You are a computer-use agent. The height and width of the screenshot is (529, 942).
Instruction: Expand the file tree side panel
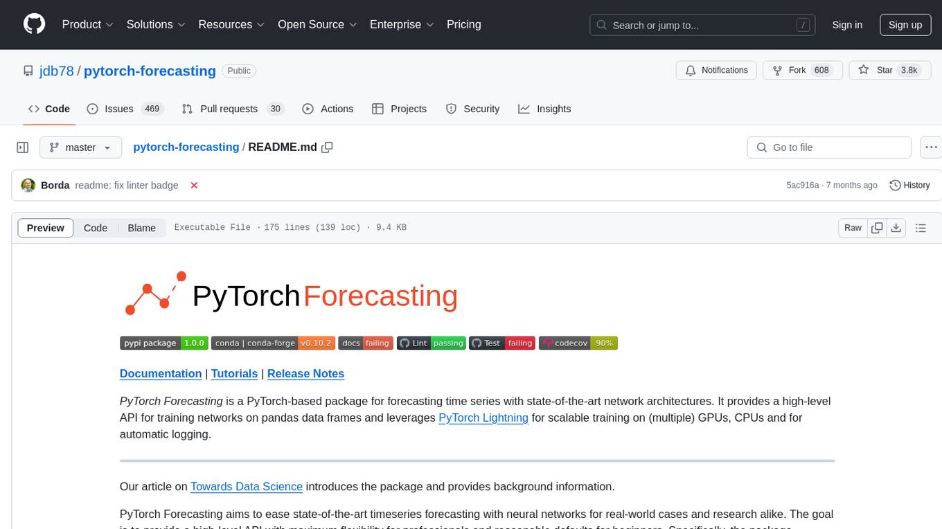pyautogui.click(x=23, y=147)
